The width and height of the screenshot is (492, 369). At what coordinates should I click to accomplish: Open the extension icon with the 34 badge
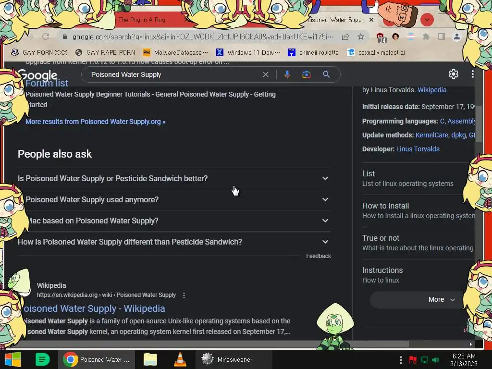point(381,37)
